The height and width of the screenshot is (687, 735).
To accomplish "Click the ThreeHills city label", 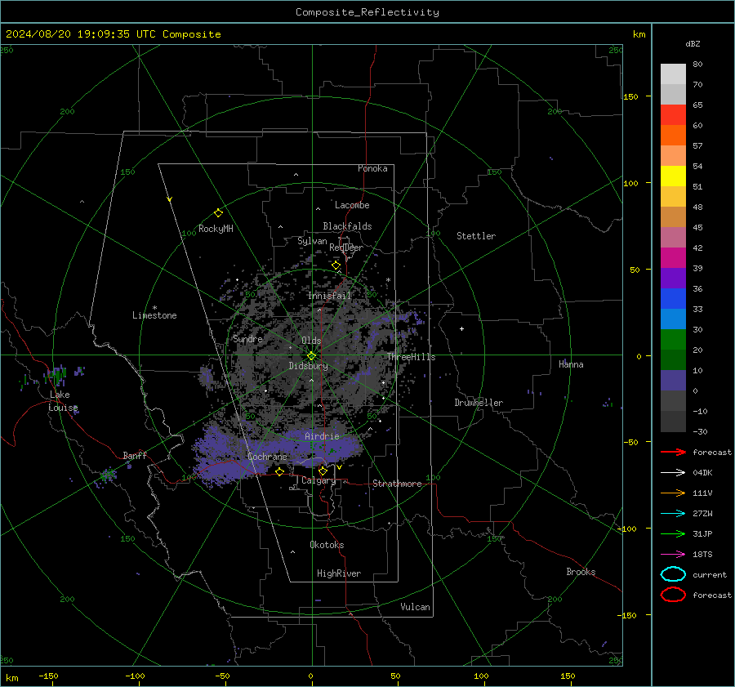I will 411,357.
